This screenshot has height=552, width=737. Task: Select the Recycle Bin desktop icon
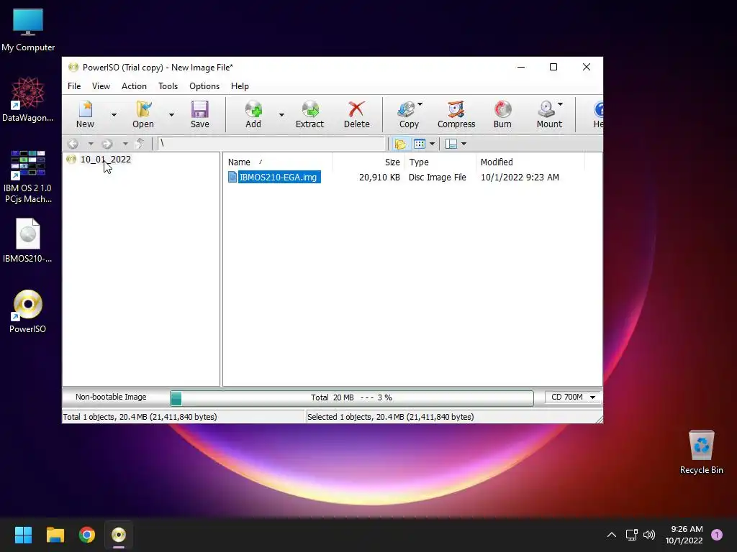click(x=701, y=453)
